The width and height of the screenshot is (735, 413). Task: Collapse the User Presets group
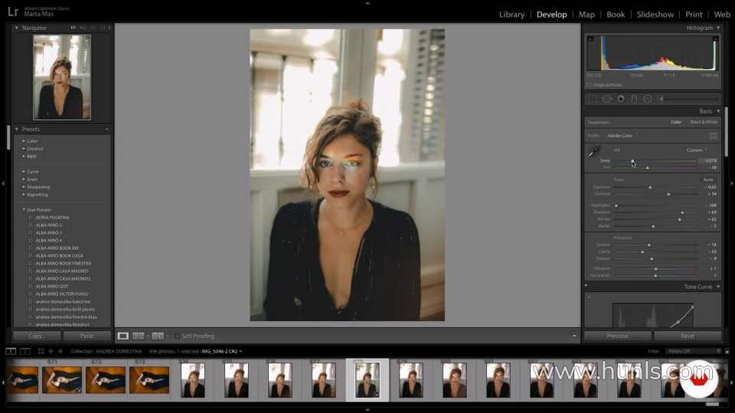(24, 210)
